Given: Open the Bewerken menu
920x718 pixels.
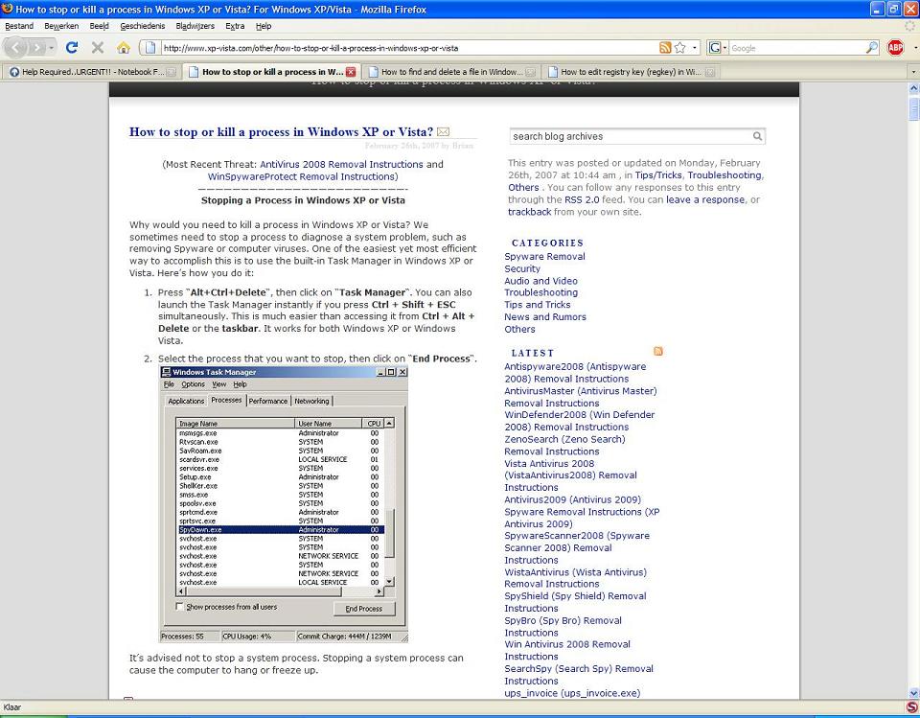Looking at the screenshot, I should pyautogui.click(x=61, y=26).
